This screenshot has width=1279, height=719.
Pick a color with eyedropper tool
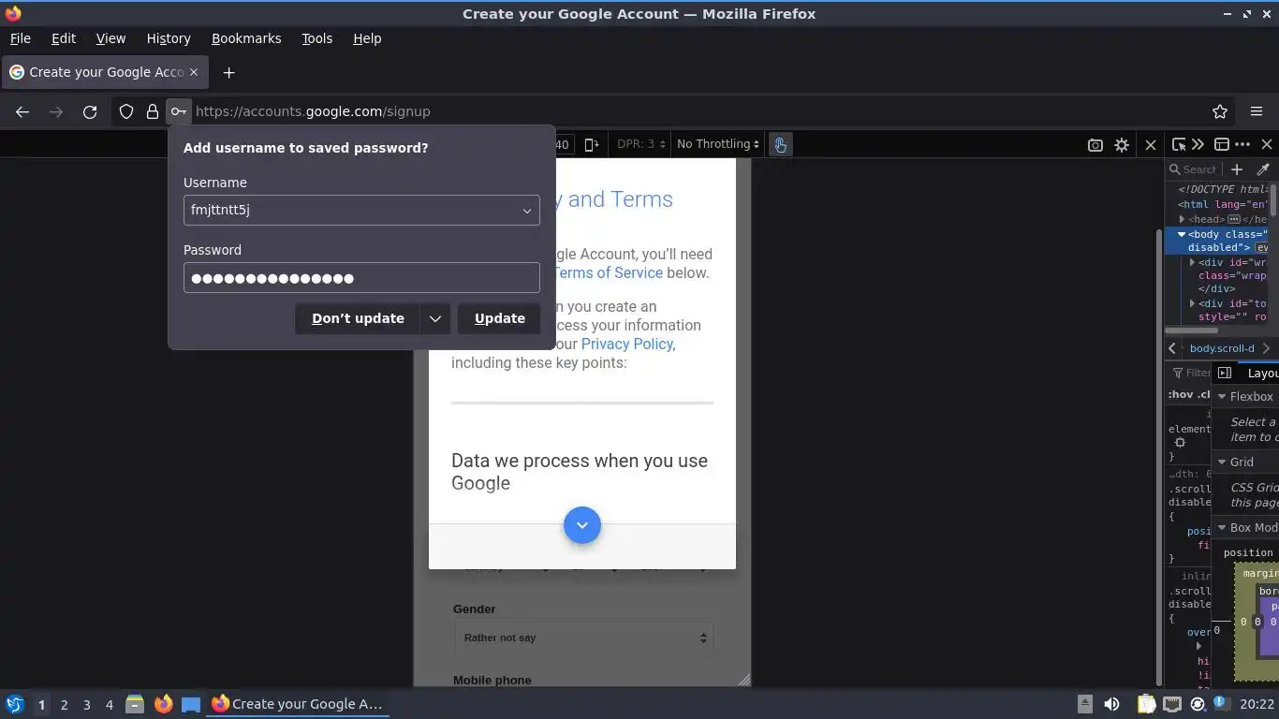[x=1262, y=169]
